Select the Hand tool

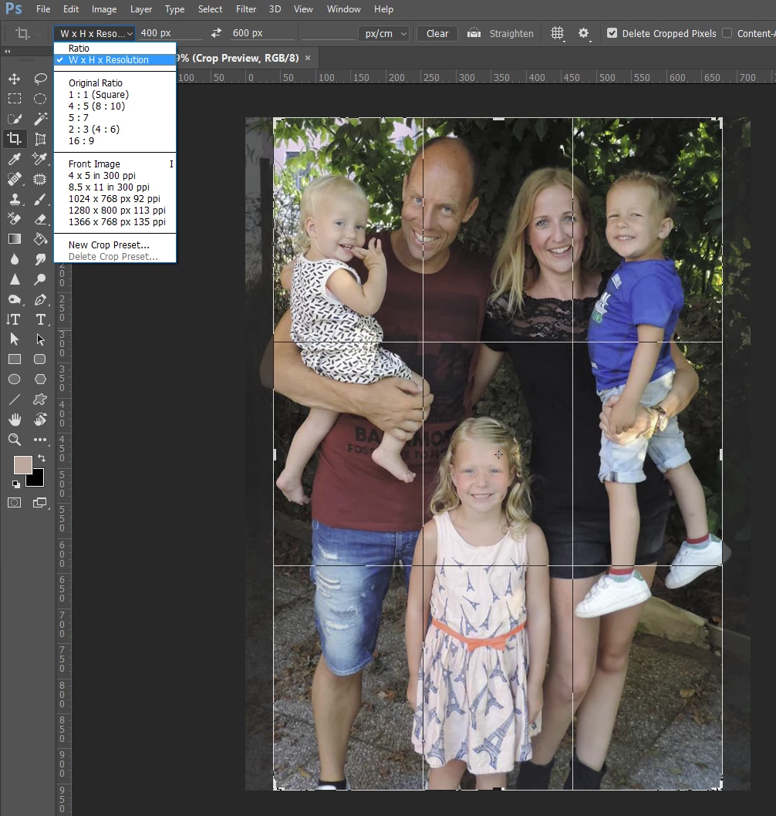(15, 420)
